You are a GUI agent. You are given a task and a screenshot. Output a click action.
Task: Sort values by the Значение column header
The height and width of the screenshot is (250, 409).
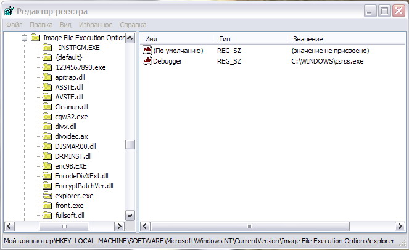(347, 39)
